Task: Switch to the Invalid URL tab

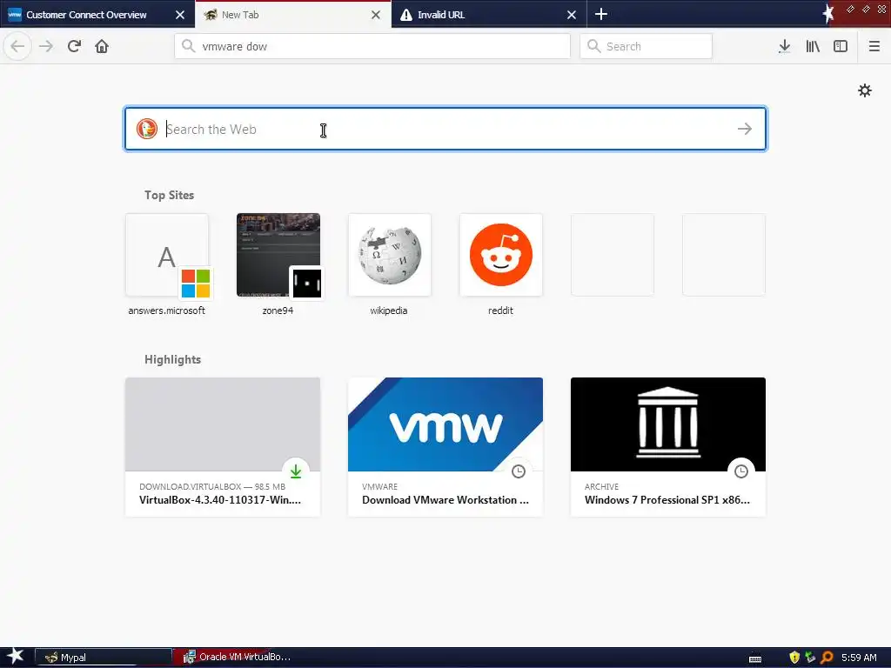Action: coord(489,15)
